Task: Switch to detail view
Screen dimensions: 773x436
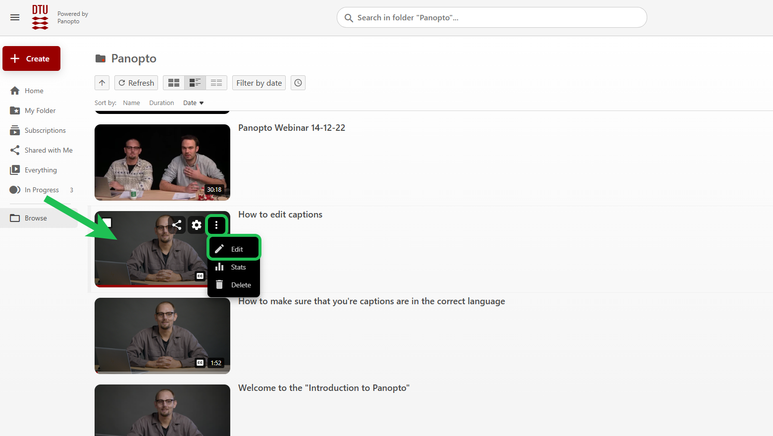Action: [x=195, y=83]
